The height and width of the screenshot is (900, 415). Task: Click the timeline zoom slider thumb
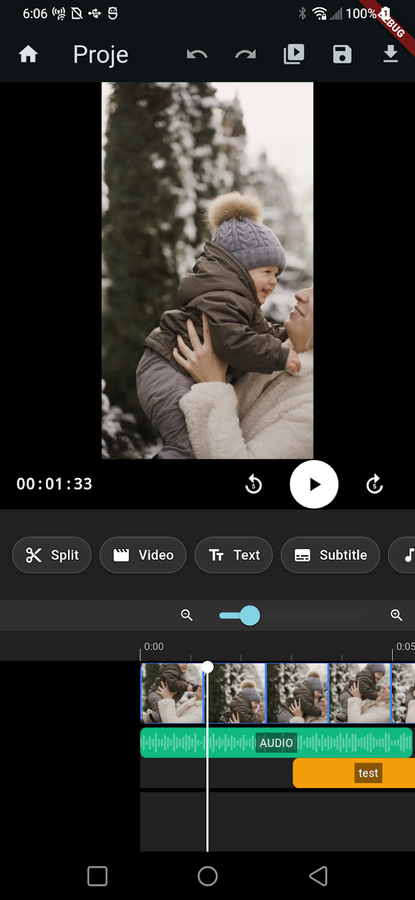(250, 615)
